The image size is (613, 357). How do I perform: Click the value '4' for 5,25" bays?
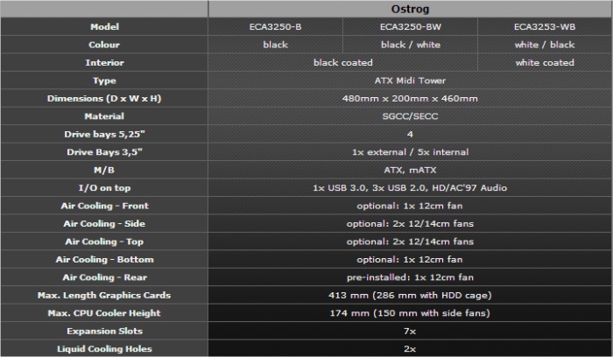click(x=410, y=135)
